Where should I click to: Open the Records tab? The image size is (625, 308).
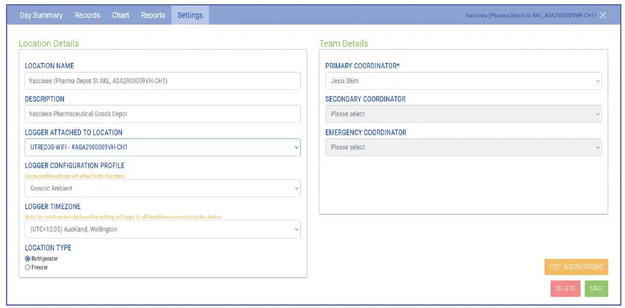click(87, 16)
